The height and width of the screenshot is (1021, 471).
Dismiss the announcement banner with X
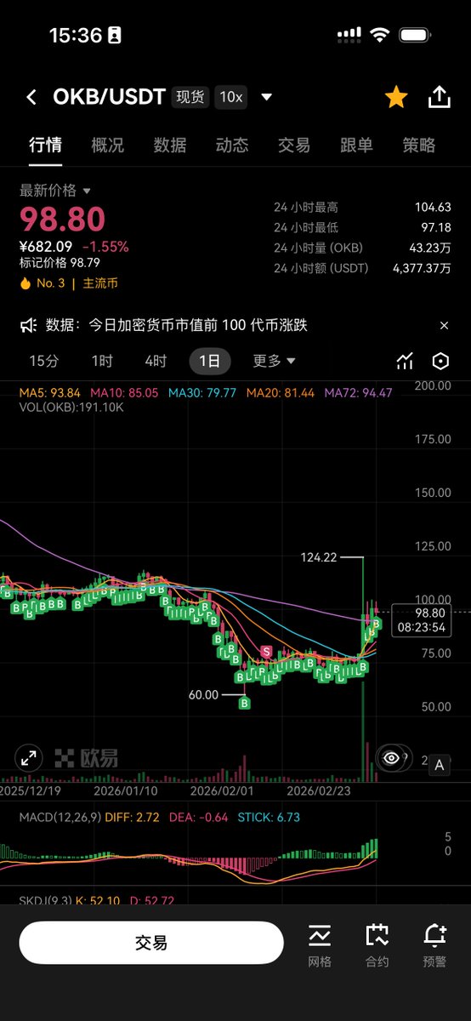tap(444, 325)
